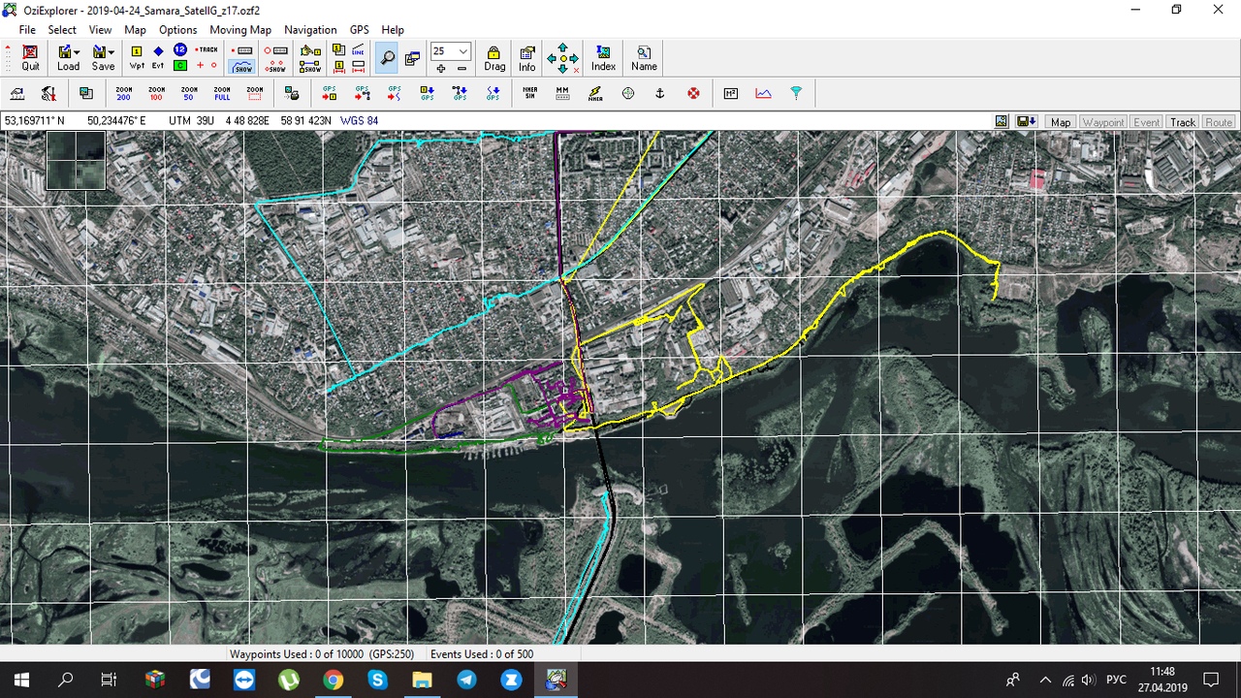Open Skype from the Windows taskbar
Viewport: 1241px width, 698px height.
point(377,680)
